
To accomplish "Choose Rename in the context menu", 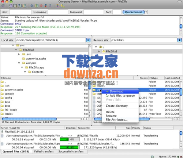I will point(120,116).
